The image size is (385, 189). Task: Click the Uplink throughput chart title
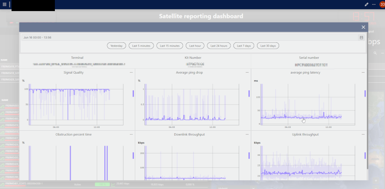(305, 135)
